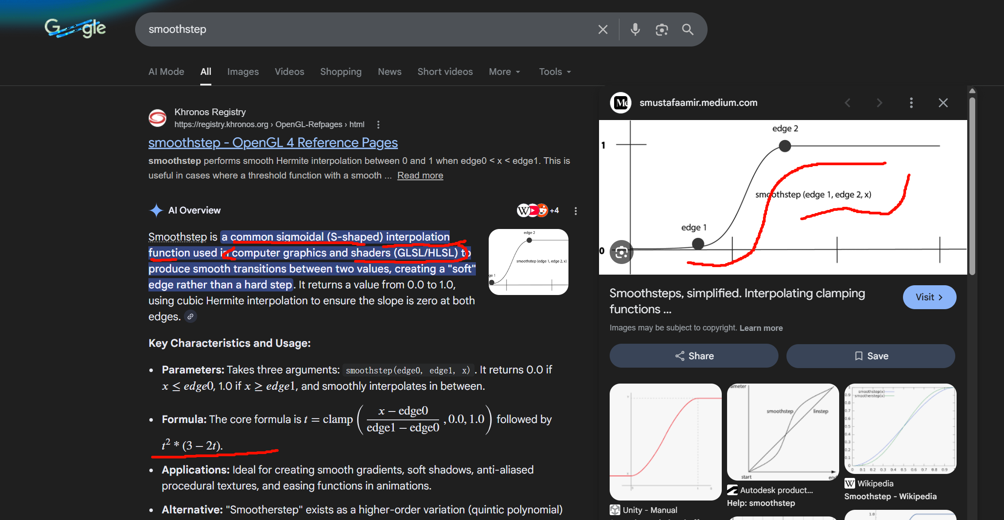Click the Save button in image panel
The width and height of the screenshot is (1004, 520).
(870, 356)
